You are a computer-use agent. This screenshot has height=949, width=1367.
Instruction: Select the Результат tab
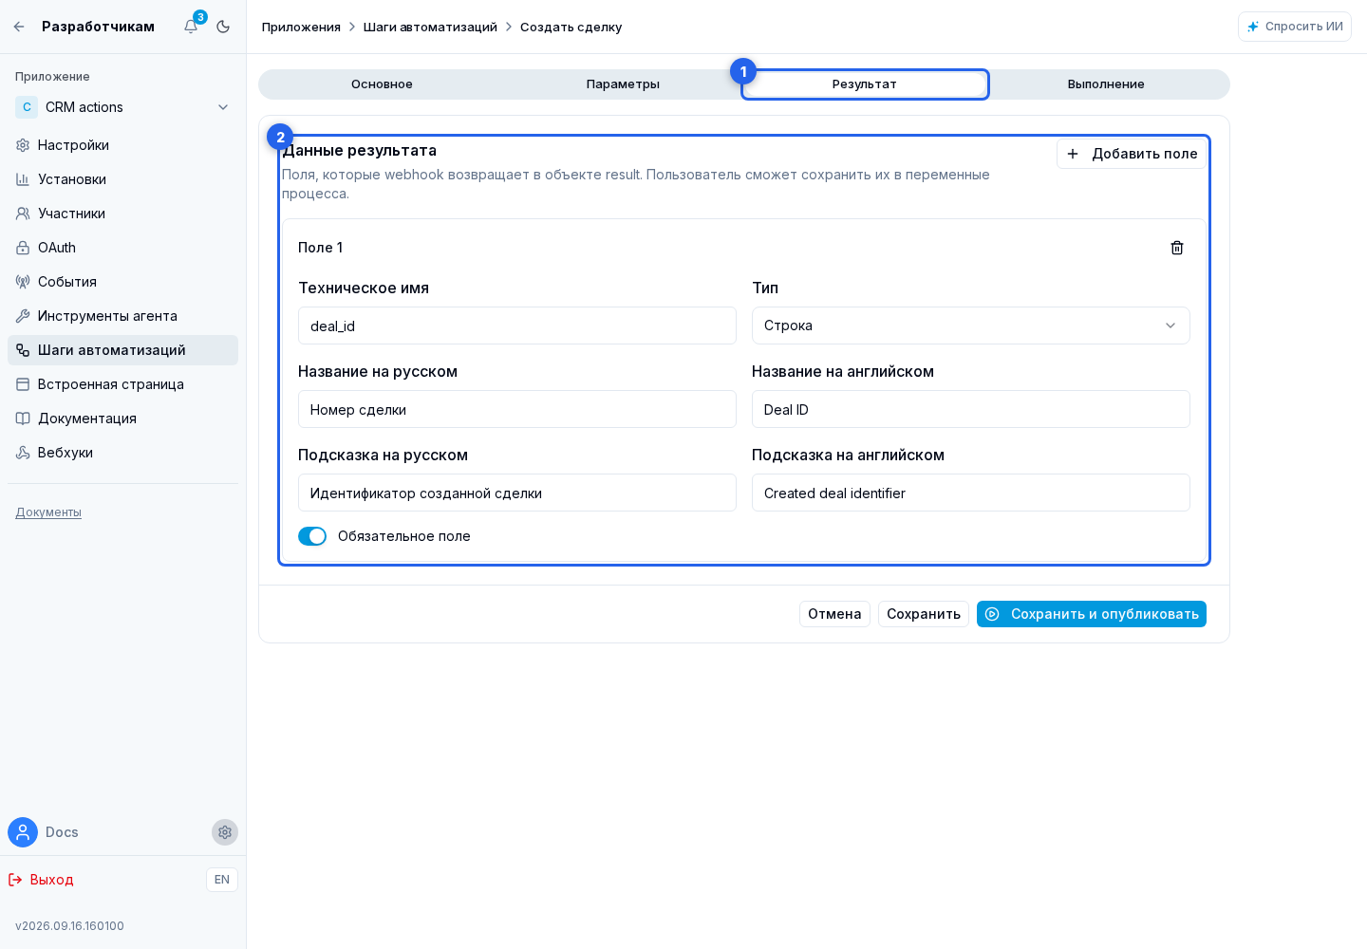click(x=865, y=84)
